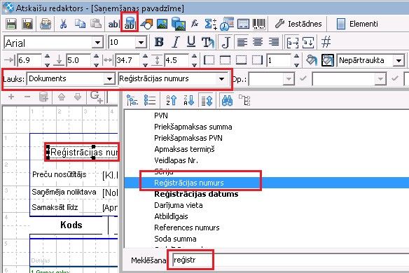Screen dimensions: 409x273
Task: Toggle bottom border icon
Action: (242, 60)
